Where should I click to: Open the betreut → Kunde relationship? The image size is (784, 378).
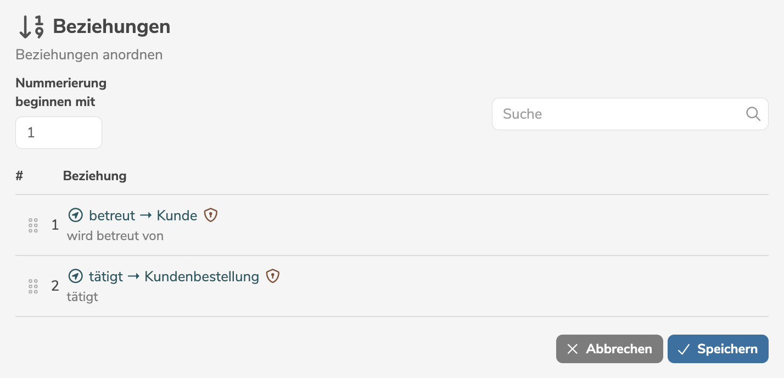(143, 215)
